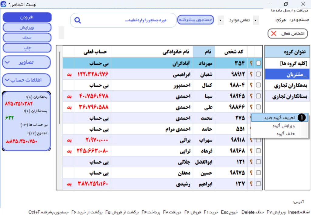Click balance ۳۶،۷۹۶،۵۸۸ cell
Viewport: 311px width, 215px height.
pyautogui.click(x=93, y=107)
